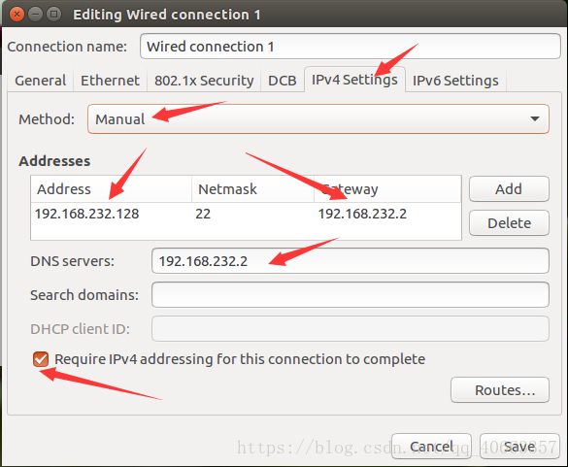Screen dimensions: 568x467
Task: Open the Ethernet tab
Action: click(x=110, y=81)
